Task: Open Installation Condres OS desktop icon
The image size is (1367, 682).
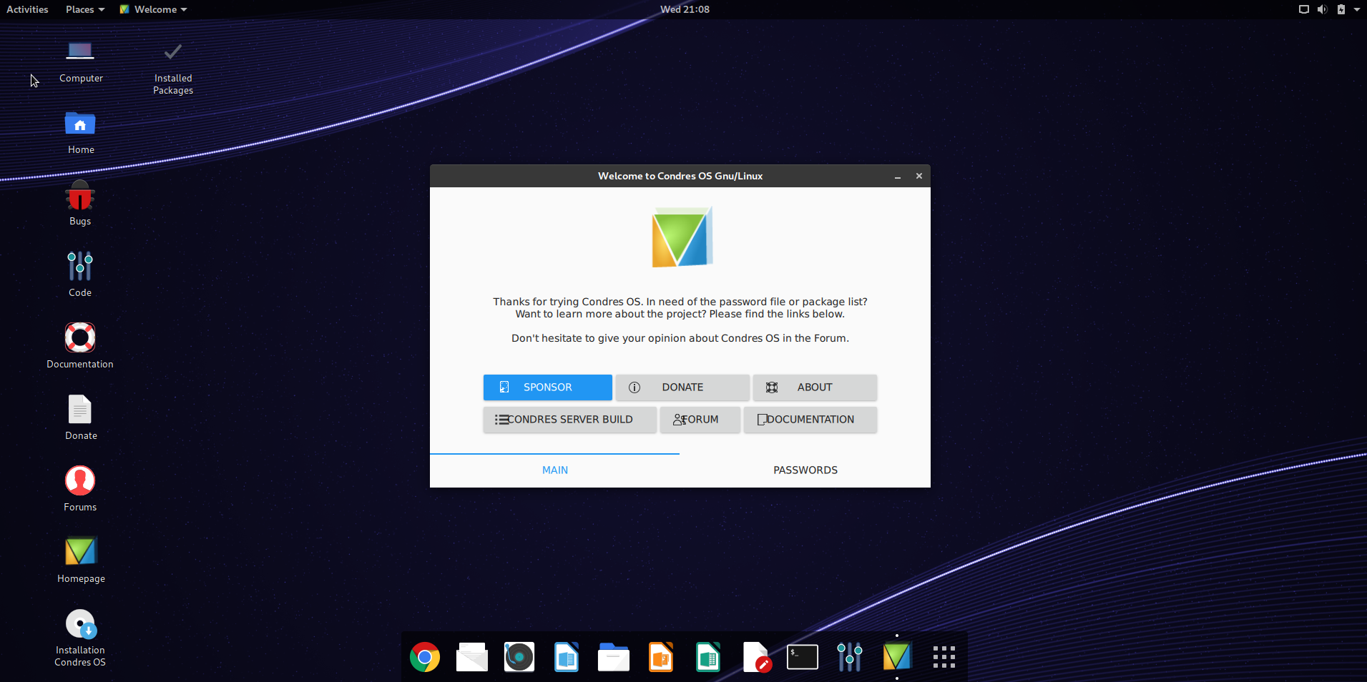Action: (x=80, y=636)
